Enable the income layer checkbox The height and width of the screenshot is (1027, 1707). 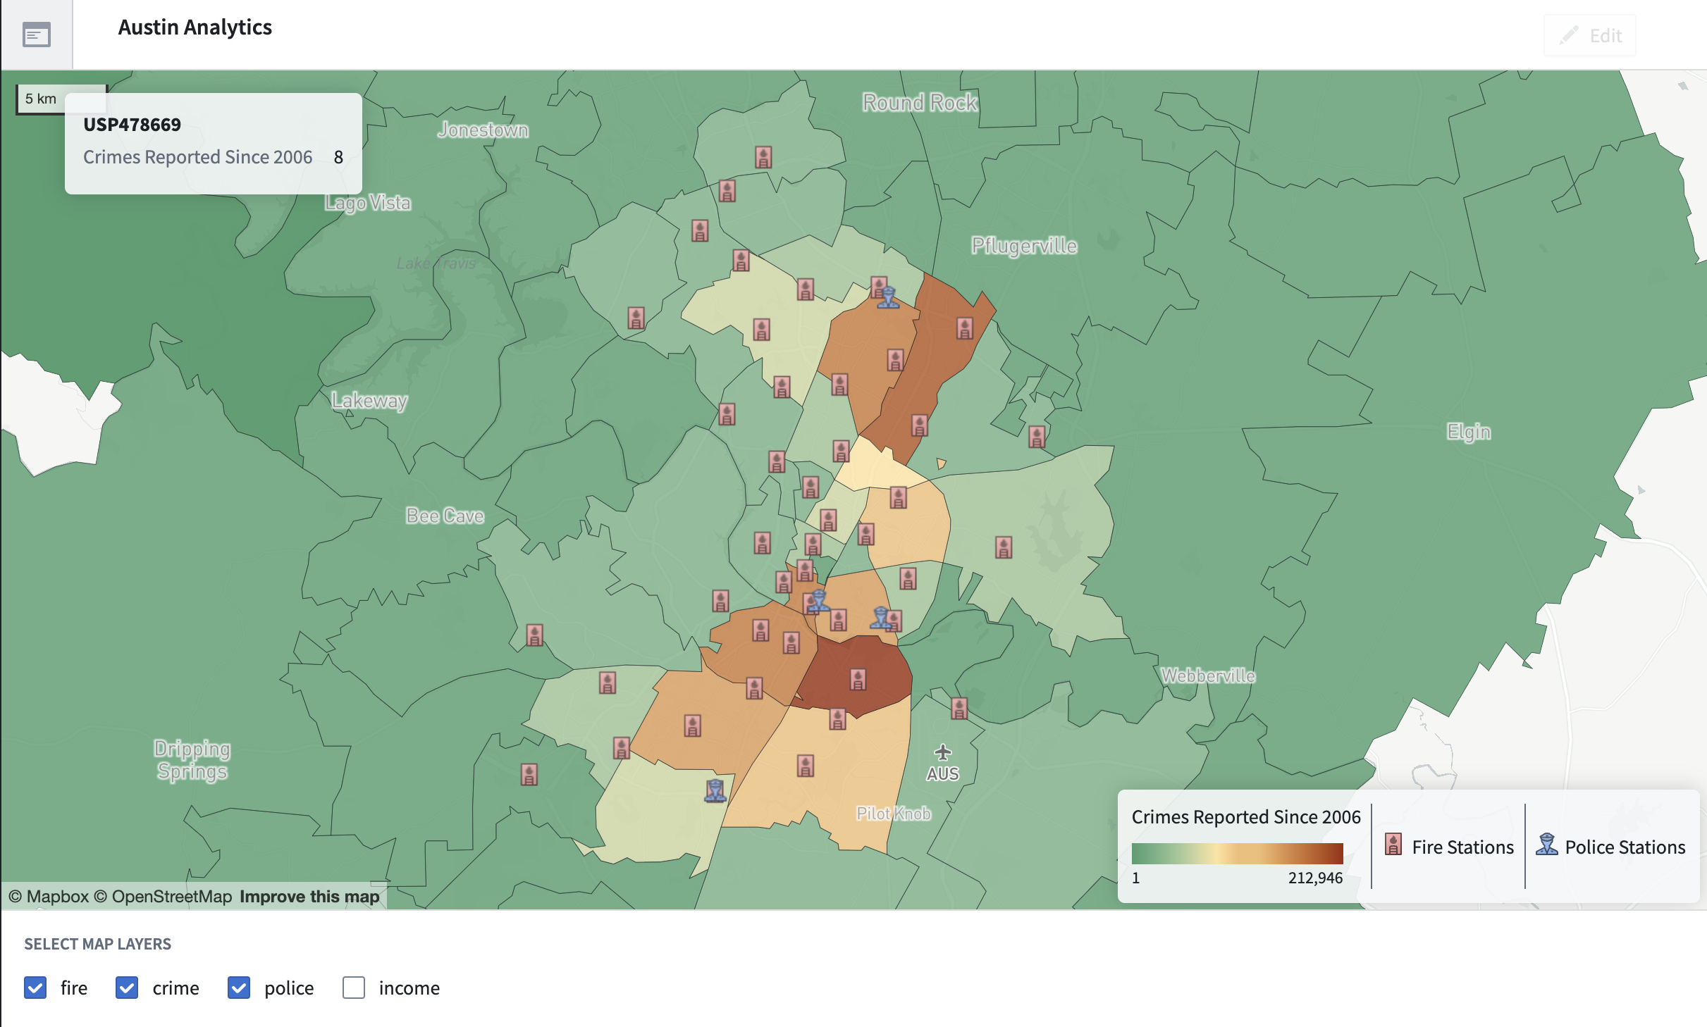(354, 988)
